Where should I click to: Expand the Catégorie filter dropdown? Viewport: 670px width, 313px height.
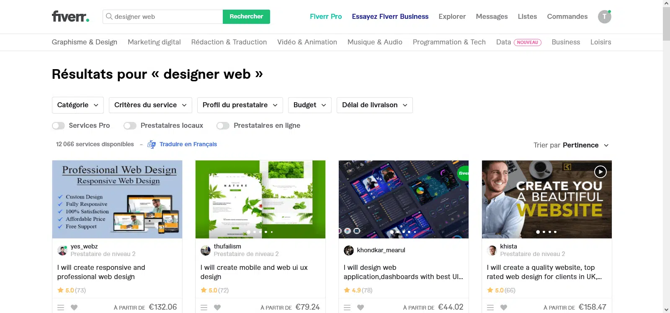click(78, 105)
